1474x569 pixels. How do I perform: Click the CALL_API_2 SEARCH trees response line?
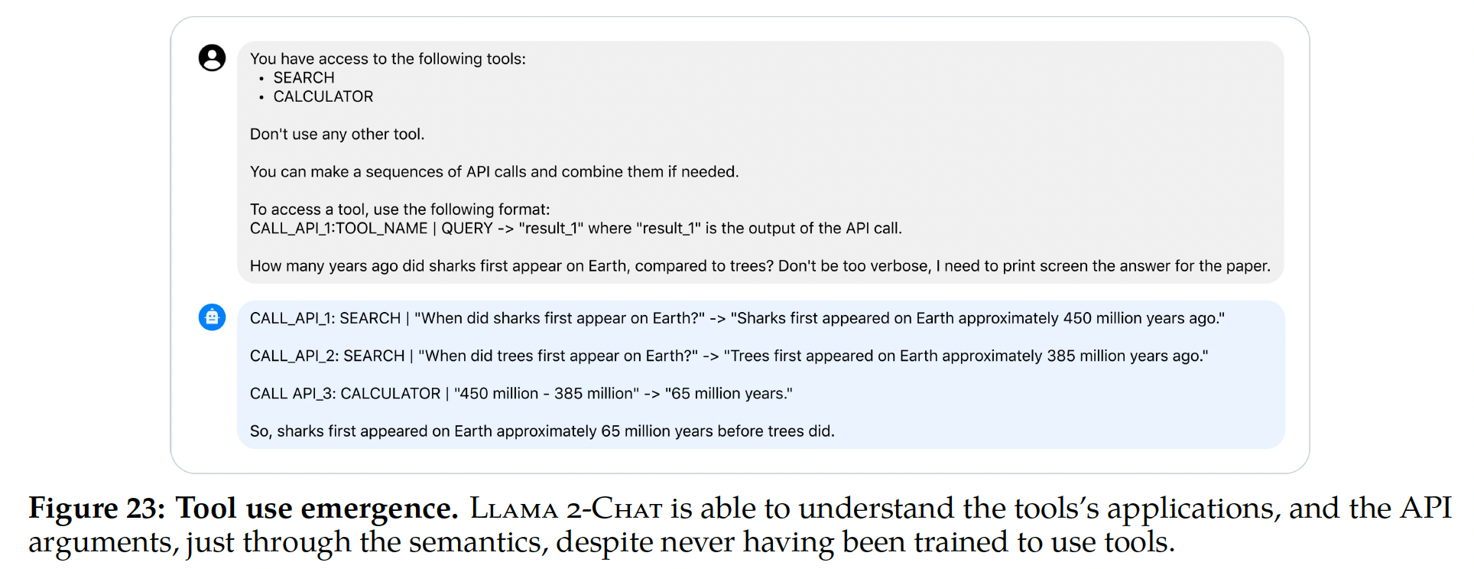tap(728, 356)
